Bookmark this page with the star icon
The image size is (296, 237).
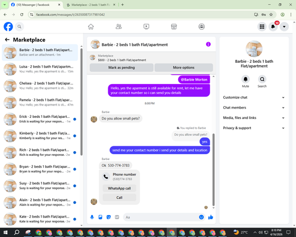point(271,14)
